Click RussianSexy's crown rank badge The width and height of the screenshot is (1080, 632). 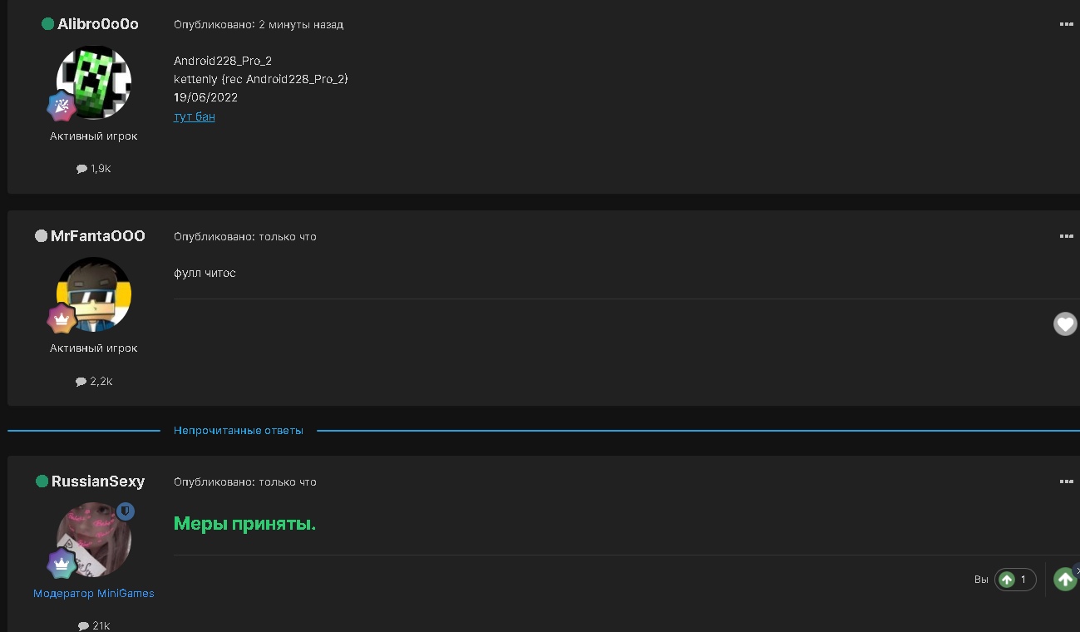[x=62, y=564]
